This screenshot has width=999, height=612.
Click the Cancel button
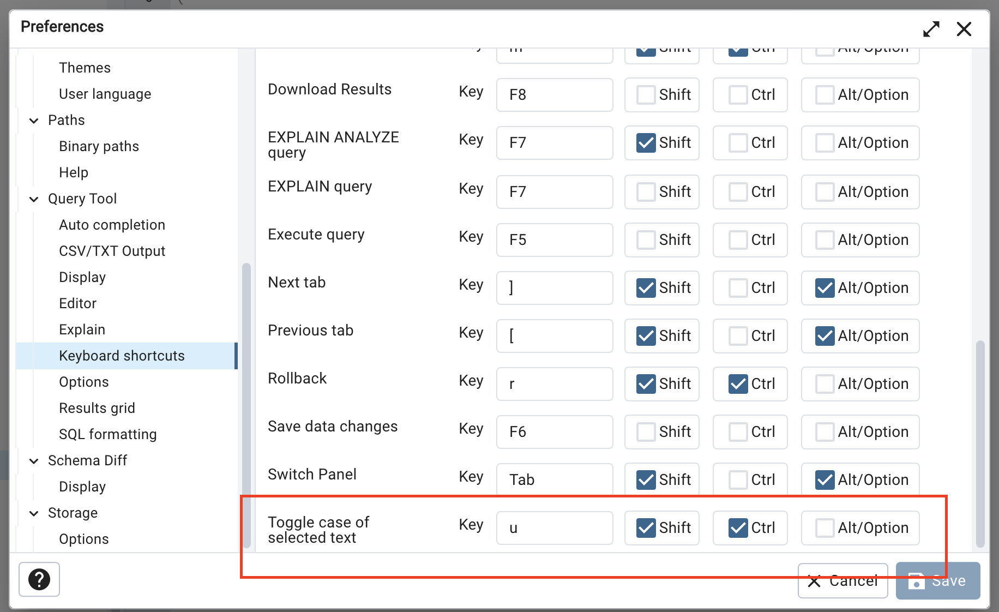(x=842, y=580)
